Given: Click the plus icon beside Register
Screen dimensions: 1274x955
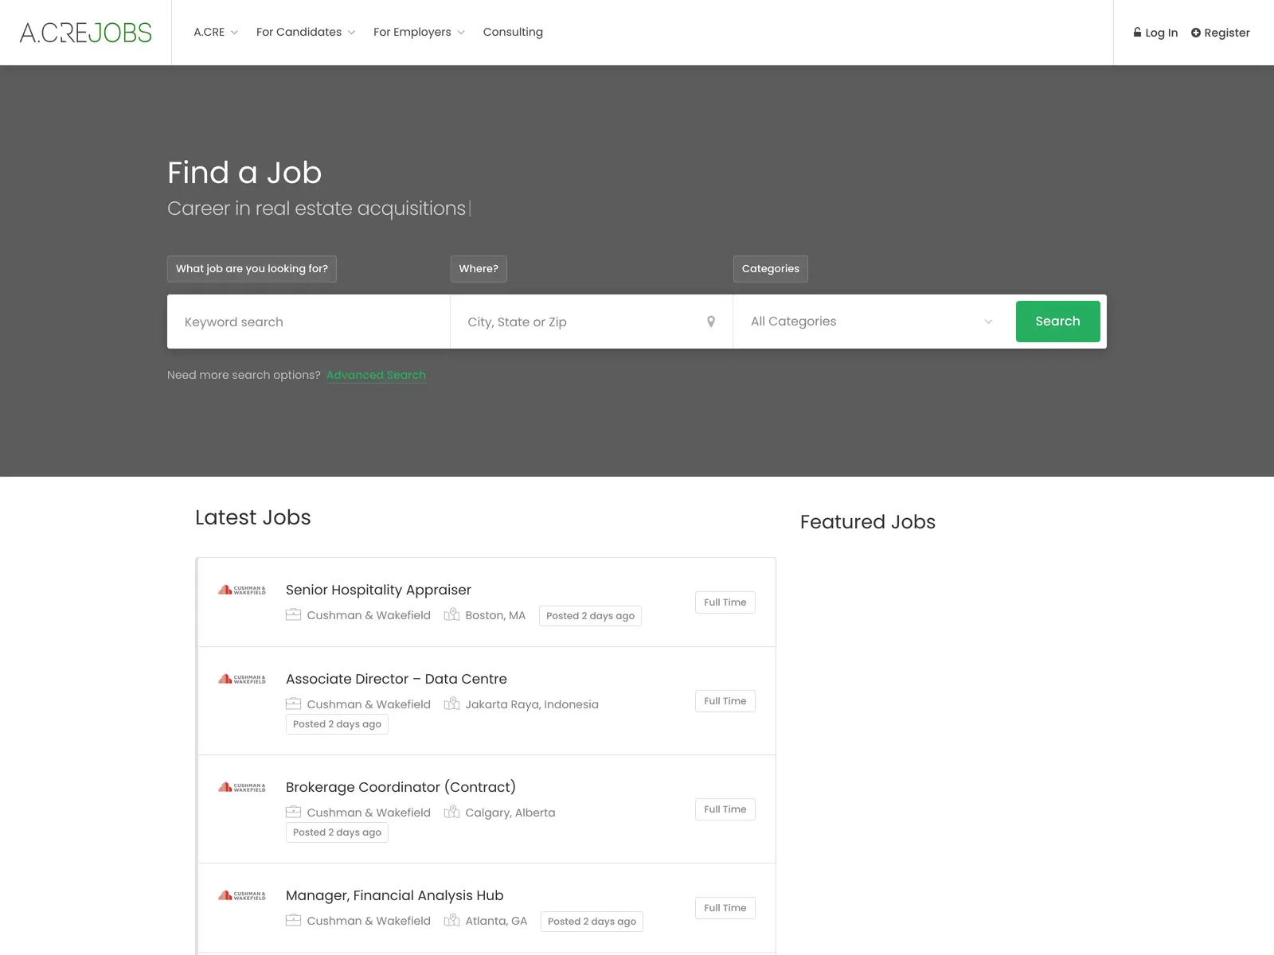Looking at the screenshot, I should [1195, 33].
